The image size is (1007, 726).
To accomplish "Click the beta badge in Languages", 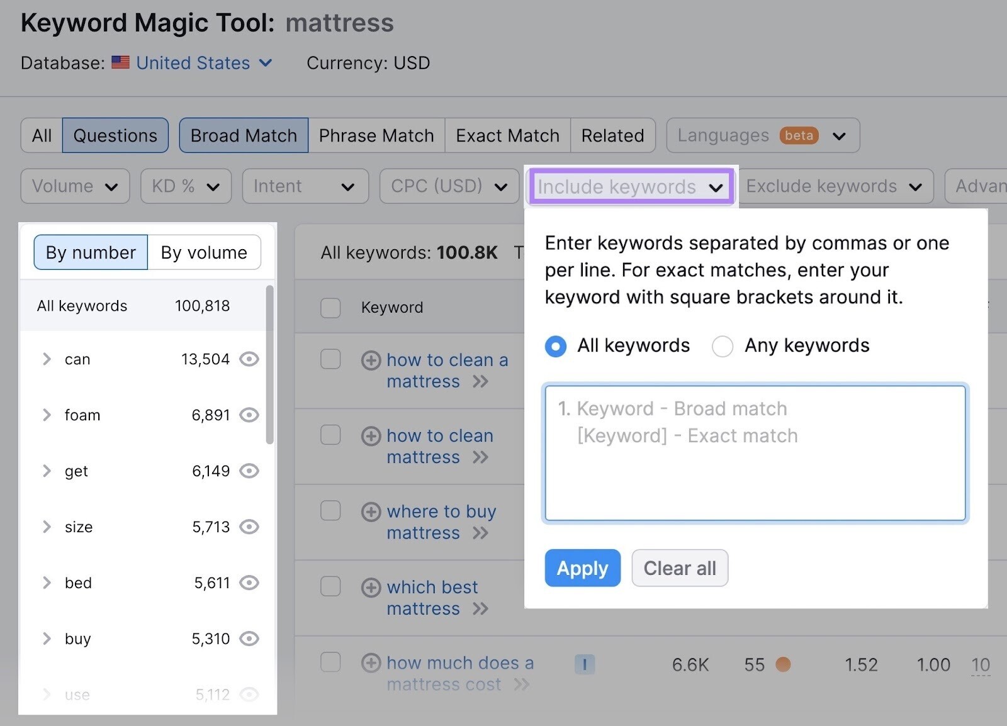I will 799,135.
